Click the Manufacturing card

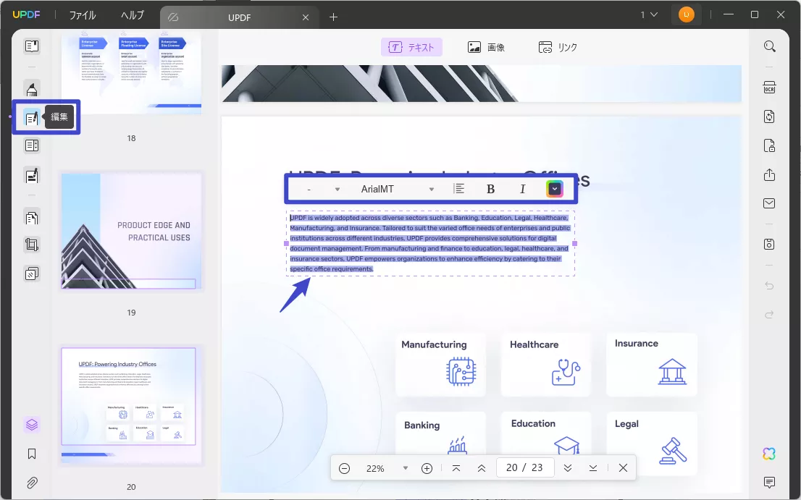pos(440,364)
